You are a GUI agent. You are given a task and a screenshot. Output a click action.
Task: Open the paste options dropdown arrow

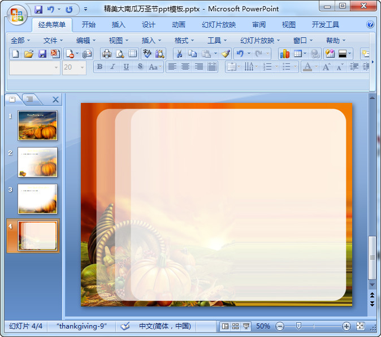pos(215,54)
